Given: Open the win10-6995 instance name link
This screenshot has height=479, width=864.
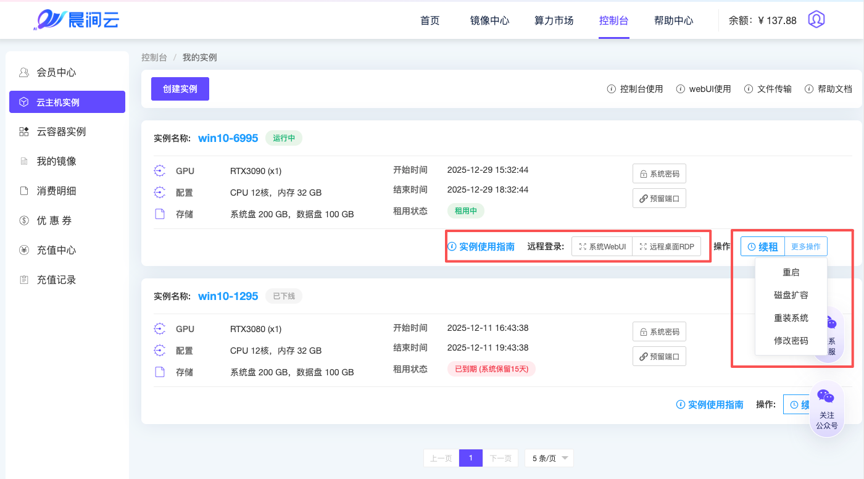Looking at the screenshot, I should (x=228, y=138).
